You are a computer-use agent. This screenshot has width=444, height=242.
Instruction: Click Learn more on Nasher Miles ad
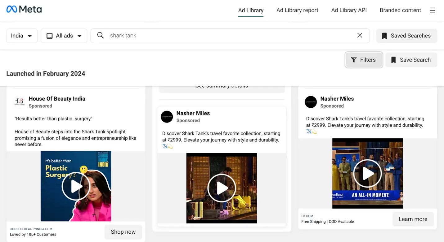pos(413,219)
